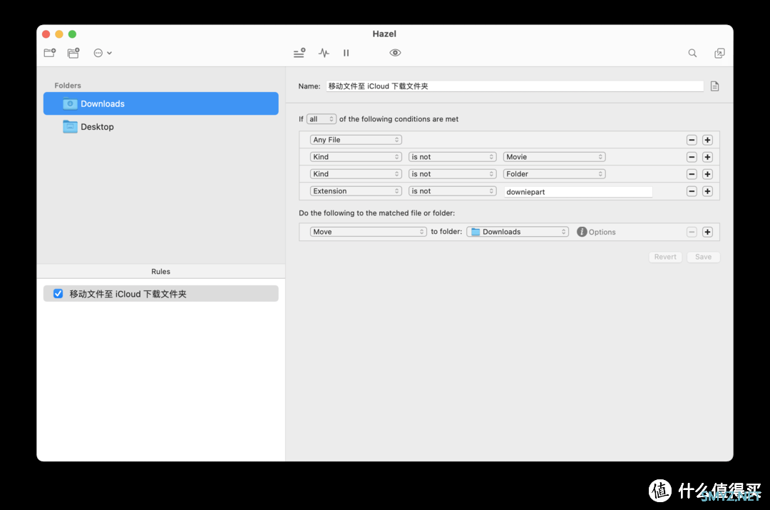The image size is (770, 510).
Task: Open the Any File dropdown
Action: tap(356, 140)
